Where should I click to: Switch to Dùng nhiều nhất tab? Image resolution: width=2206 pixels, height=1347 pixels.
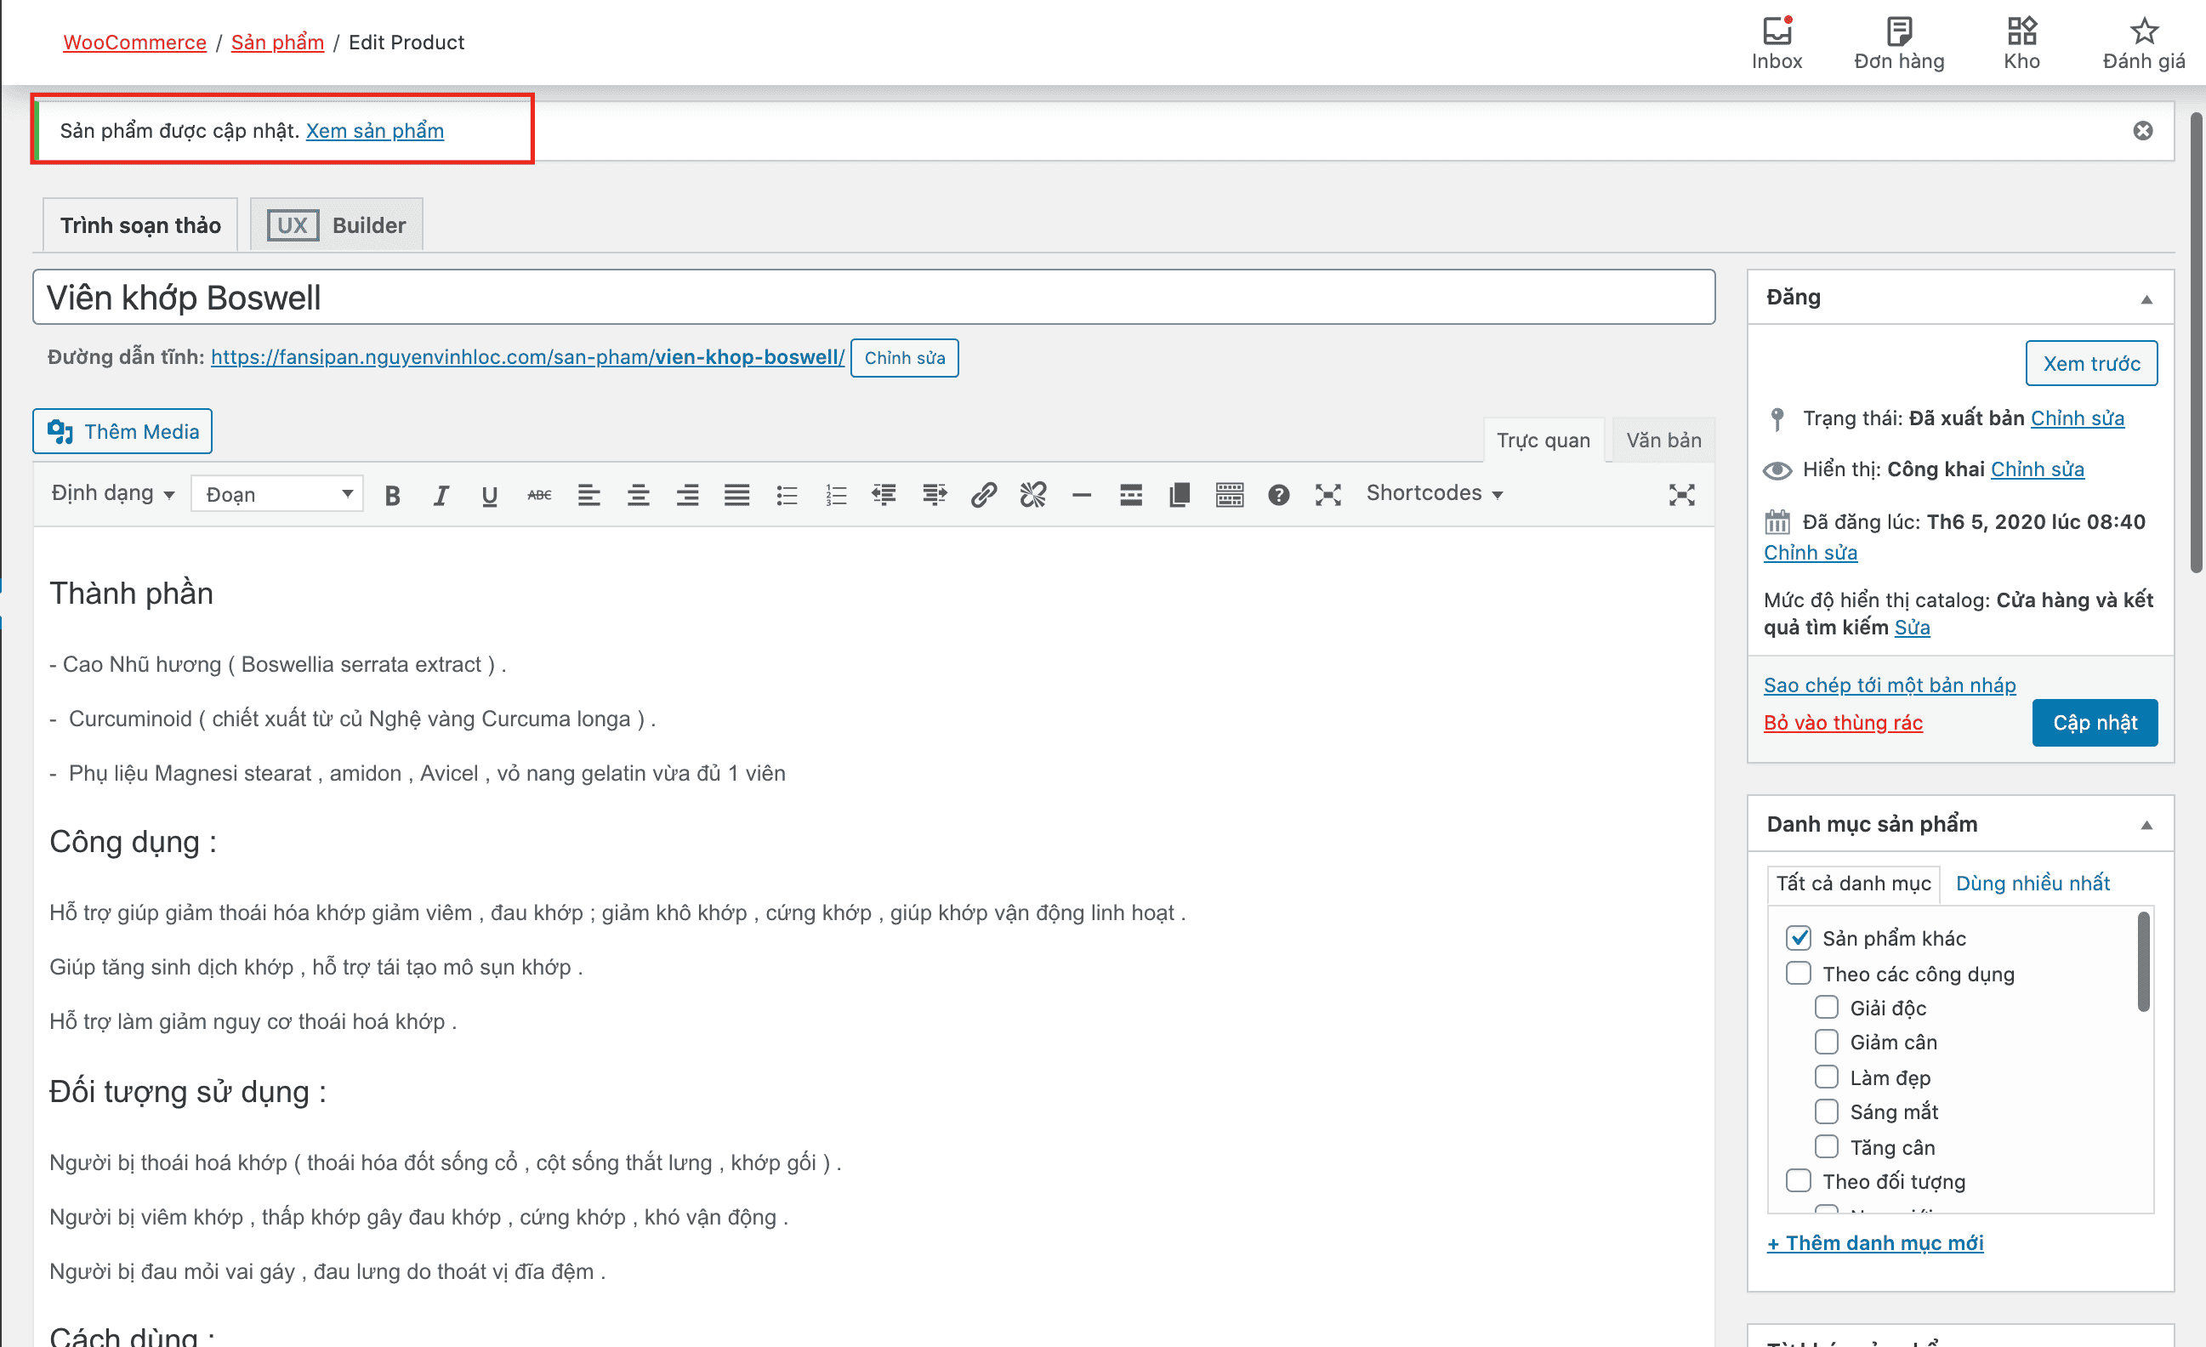pos(2033,884)
